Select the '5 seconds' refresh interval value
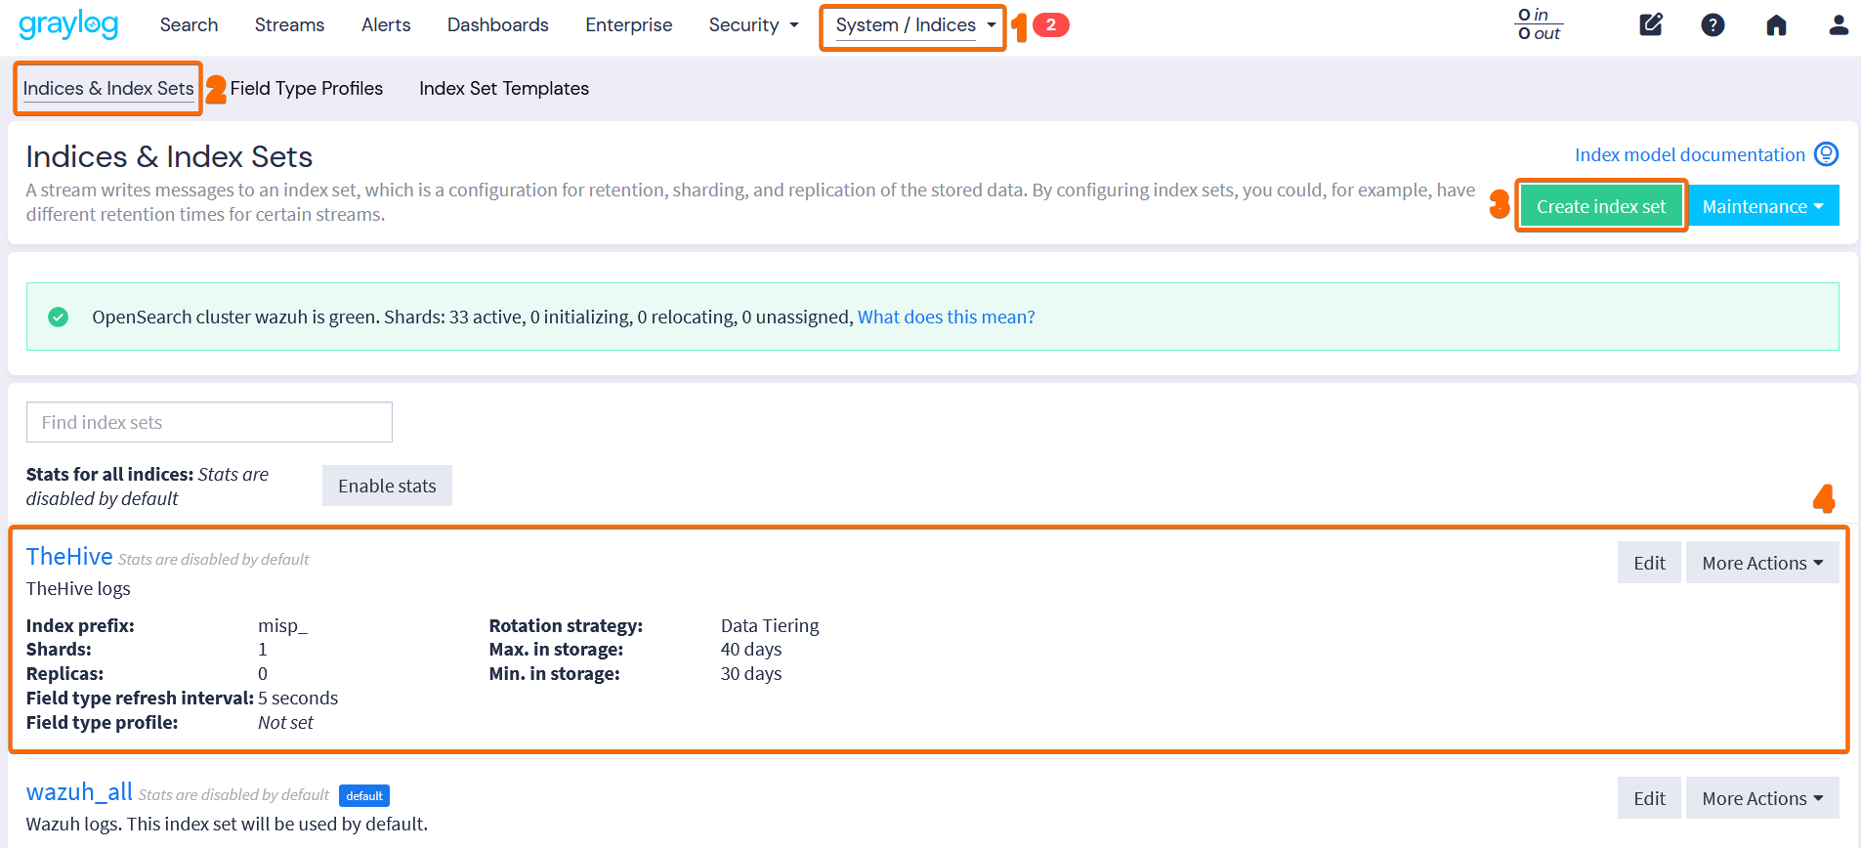Viewport: 1861px width, 848px height. (298, 698)
